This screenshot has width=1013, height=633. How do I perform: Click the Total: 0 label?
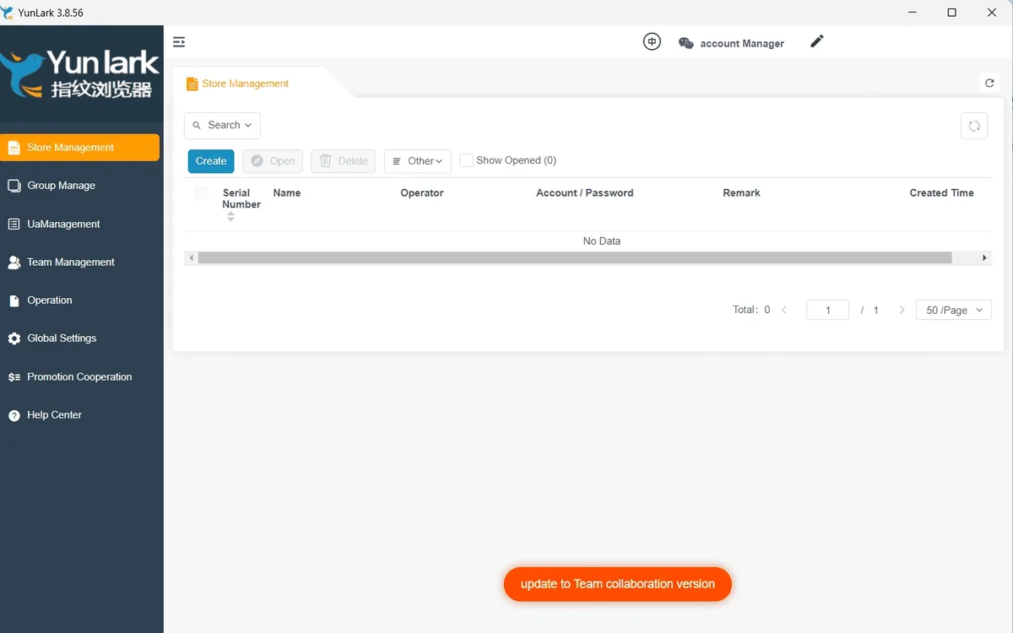(751, 310)
